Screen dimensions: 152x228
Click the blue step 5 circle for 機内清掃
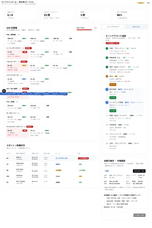click(x=107, y=89)
